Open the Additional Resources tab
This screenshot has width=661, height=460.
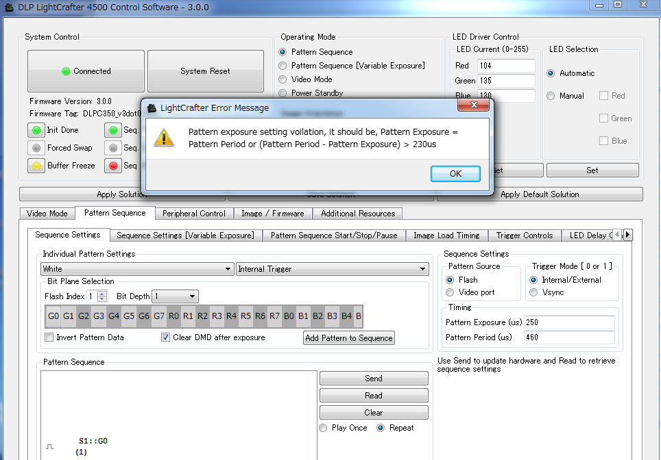(358, 214)
